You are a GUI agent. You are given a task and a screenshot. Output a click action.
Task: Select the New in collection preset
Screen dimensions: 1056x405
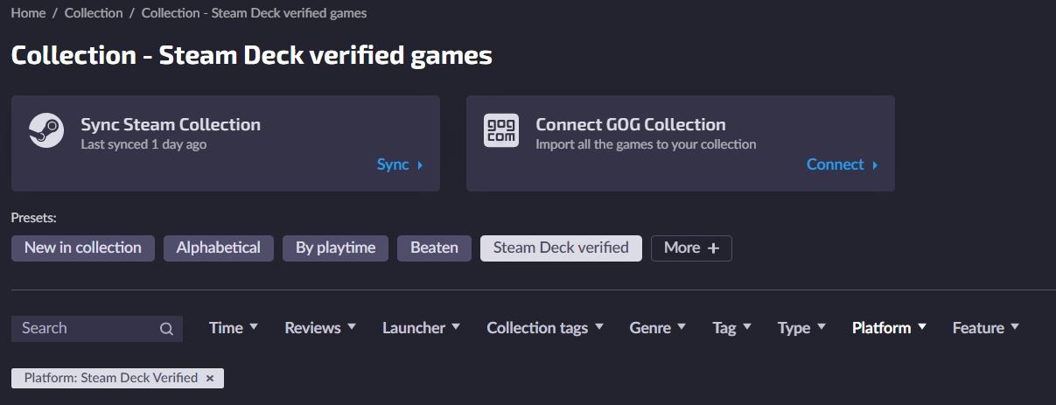(83, 248)
